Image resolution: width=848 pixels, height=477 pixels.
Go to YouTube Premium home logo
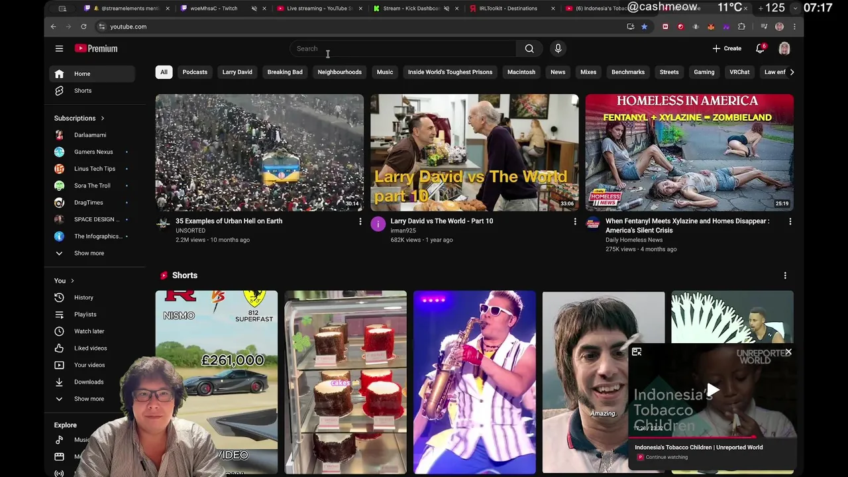tap(96, 48)
